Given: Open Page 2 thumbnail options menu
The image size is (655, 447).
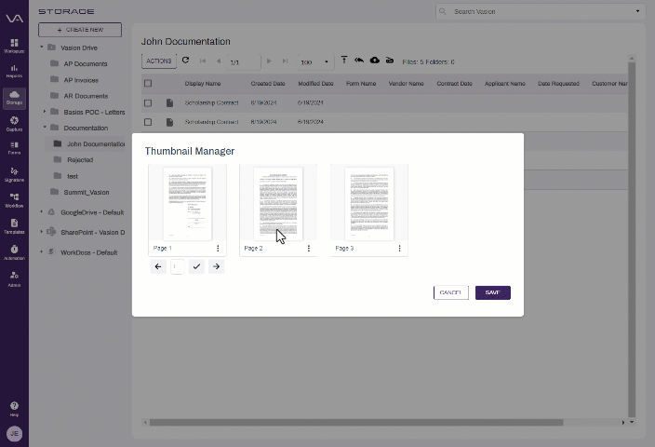Looking at the screenshot, I should click(309, 249).
